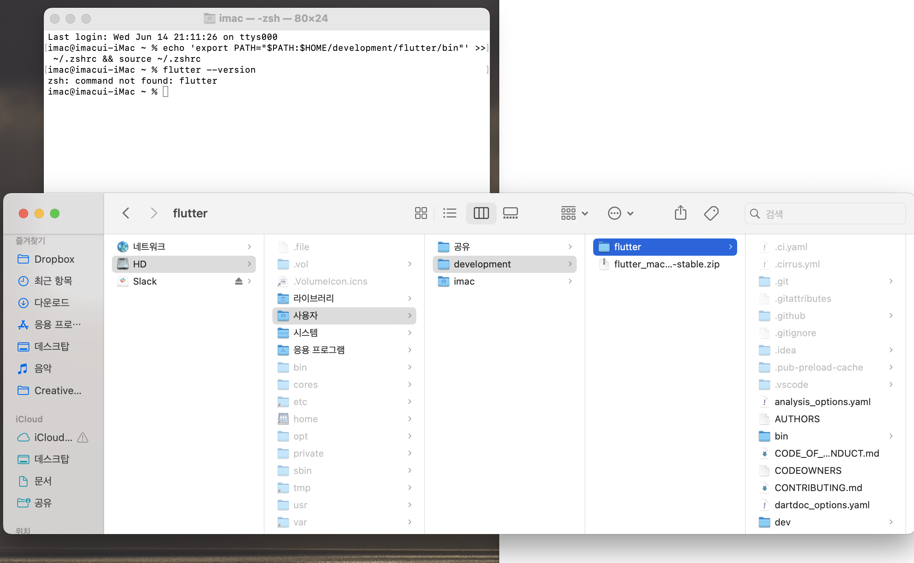Expand the .vscode folder chevron
This screenshot has height=563, width=914.
click(891, 384)
